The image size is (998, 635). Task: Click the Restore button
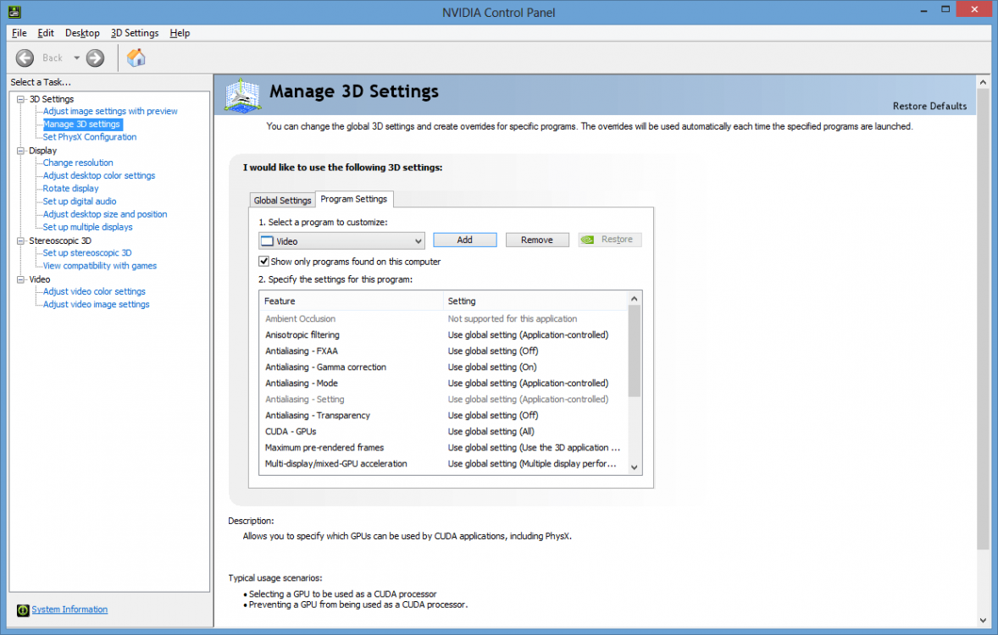click(610, 240)
